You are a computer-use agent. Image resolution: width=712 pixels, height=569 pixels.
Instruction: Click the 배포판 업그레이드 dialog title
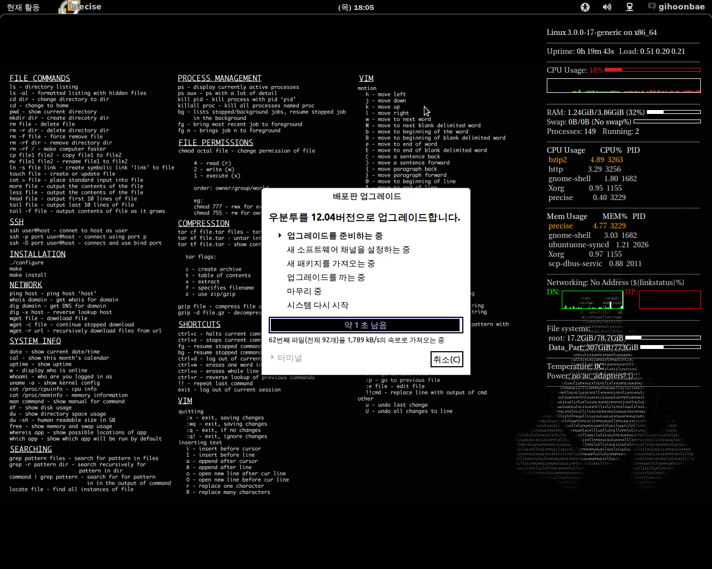click(367, 196)
